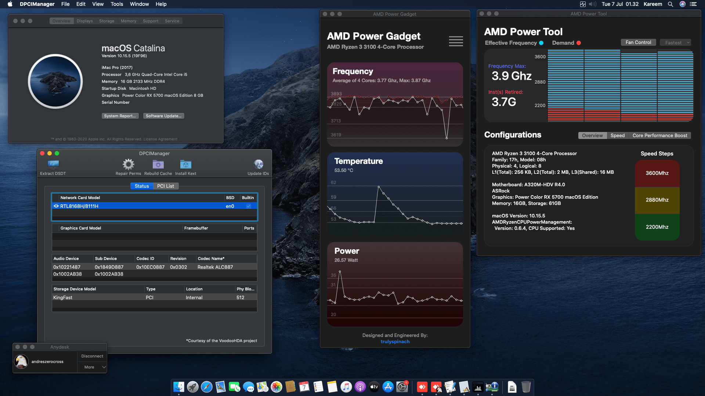705x396 pixels.
Task: Open Update IDs in DPCIManager toolbar
Action: 258,164
